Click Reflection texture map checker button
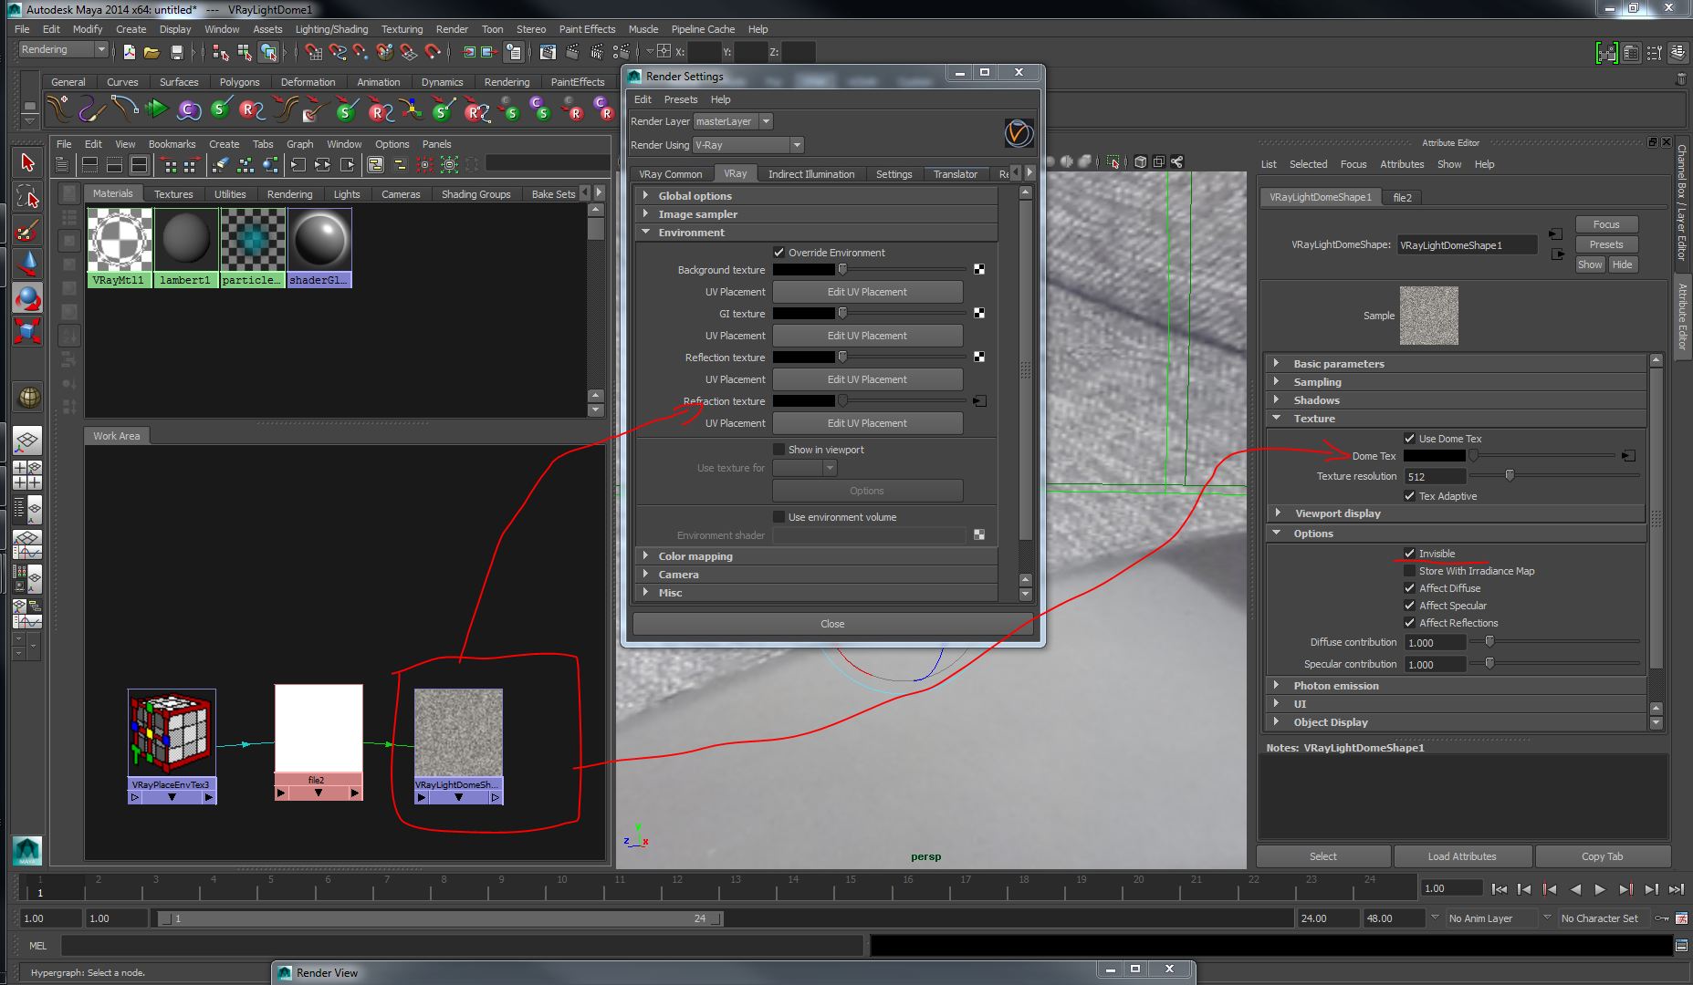 pos(979,358)
